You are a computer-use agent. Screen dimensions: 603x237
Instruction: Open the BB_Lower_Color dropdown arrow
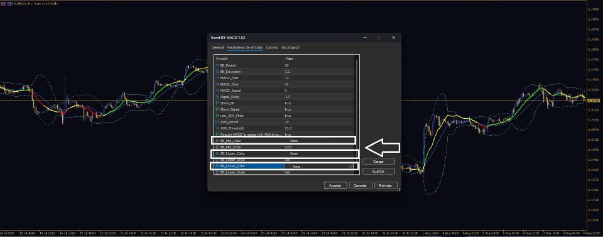tap(350, 166)
